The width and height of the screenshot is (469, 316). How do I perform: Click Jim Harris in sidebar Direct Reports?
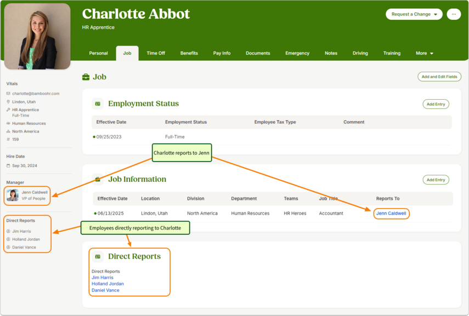tap(21, 231)
